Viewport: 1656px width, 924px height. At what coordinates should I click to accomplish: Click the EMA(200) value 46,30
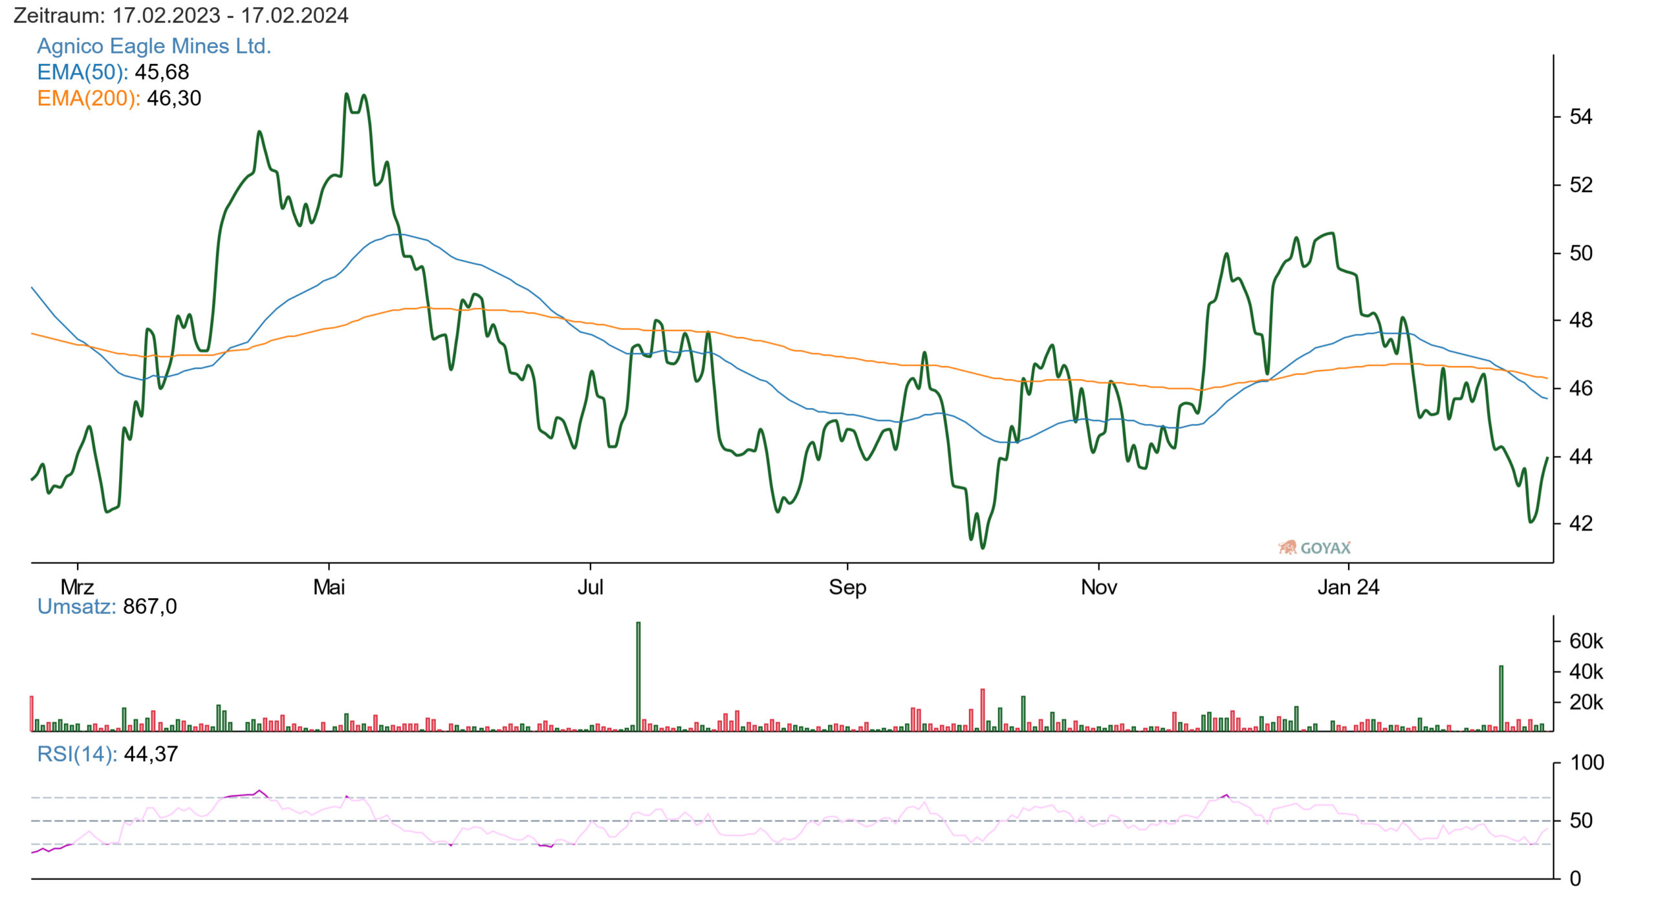coord(174,98)
